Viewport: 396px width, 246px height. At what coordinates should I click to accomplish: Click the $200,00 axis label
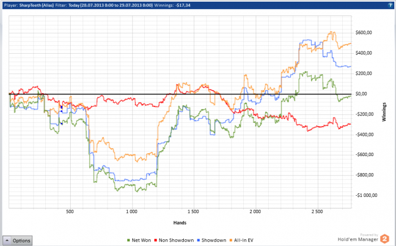point(364,74)
